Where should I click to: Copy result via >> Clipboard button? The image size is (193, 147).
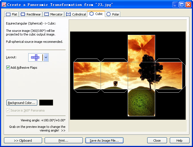23,140
